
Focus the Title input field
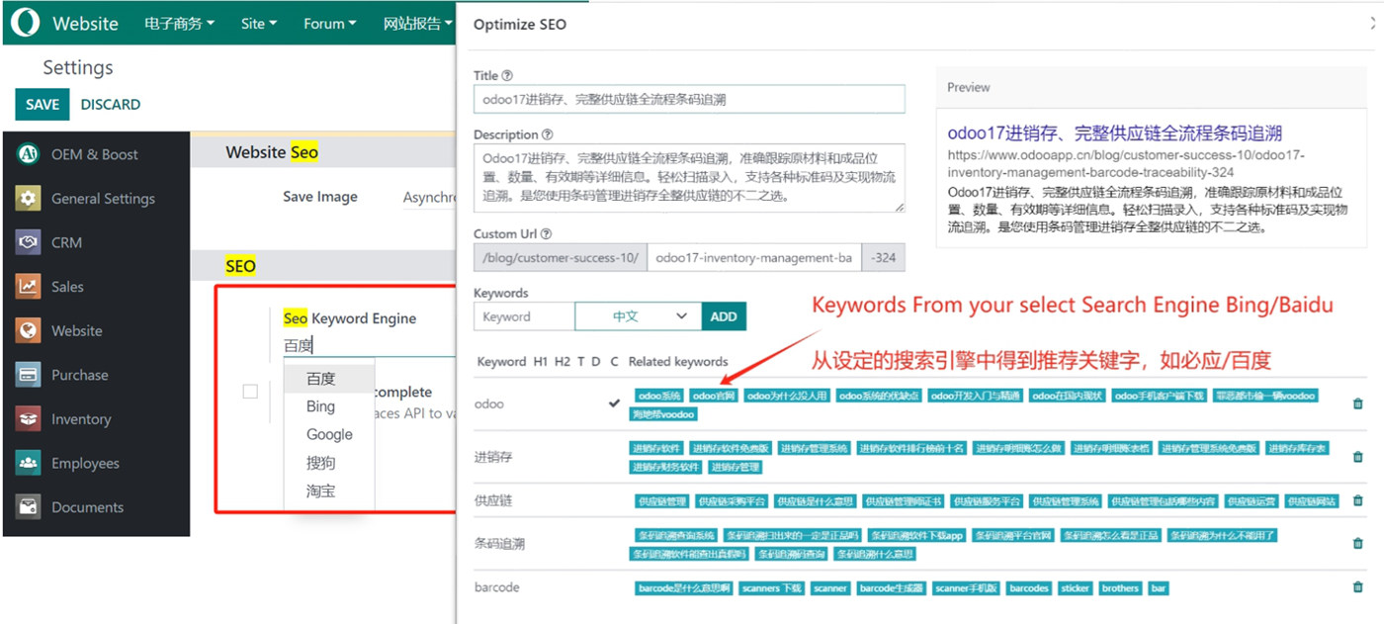[689, 99]
